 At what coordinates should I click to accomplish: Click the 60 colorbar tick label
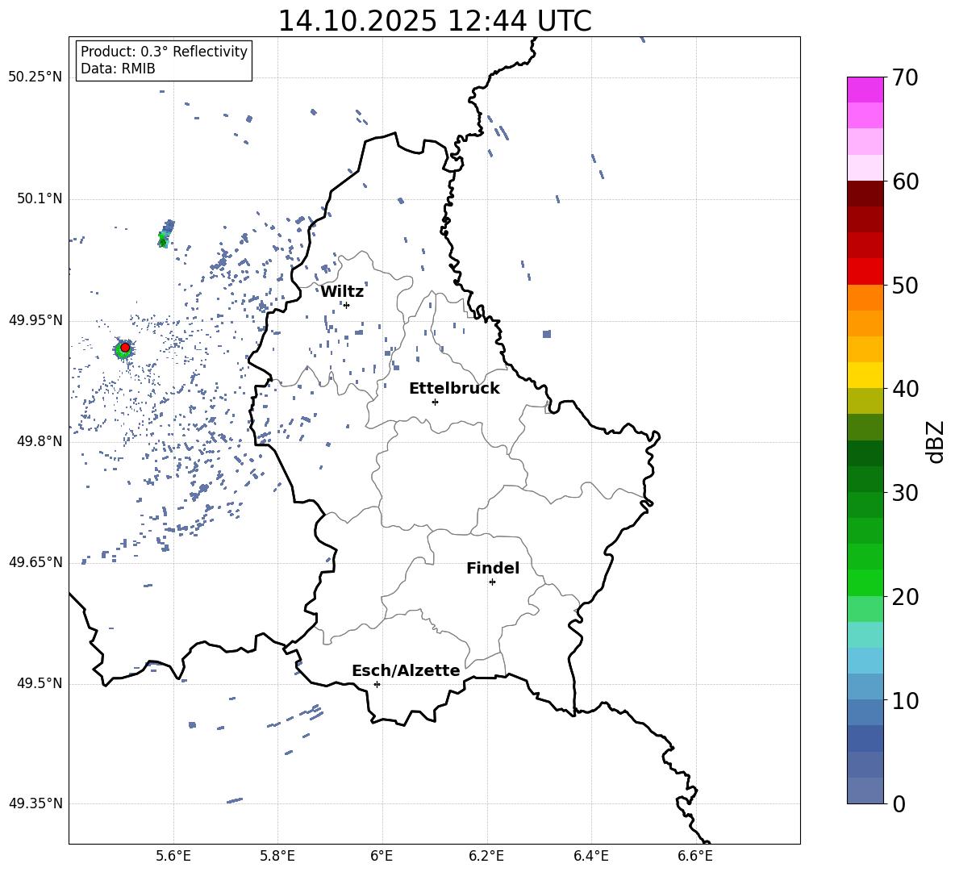[x=905, y=181]
